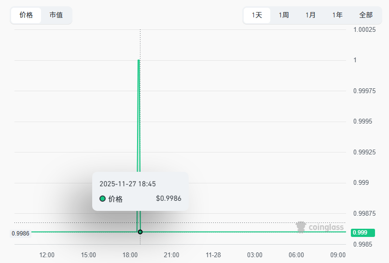Click the tooltip timestamp 2025-11-27 18:45
The width and height of the screenshot is (389, 263).
click(127, 184)
